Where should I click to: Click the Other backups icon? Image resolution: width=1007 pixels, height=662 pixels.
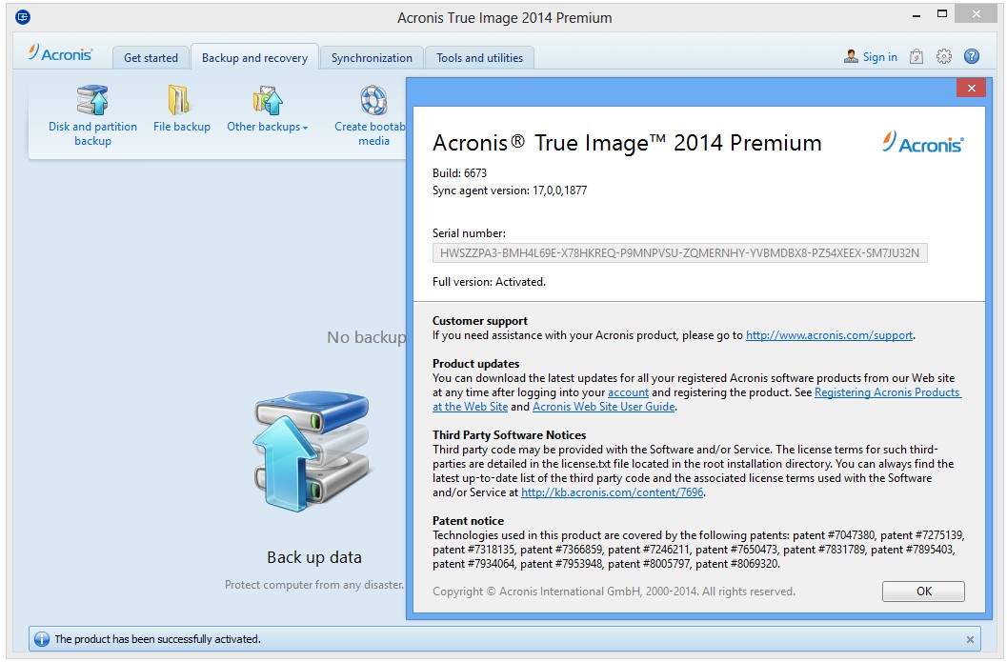(x=268, y=100)
